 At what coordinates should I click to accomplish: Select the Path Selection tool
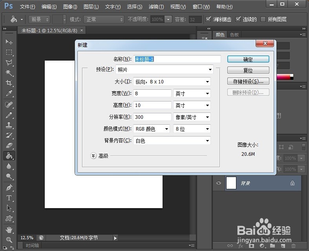coord(9,208)
